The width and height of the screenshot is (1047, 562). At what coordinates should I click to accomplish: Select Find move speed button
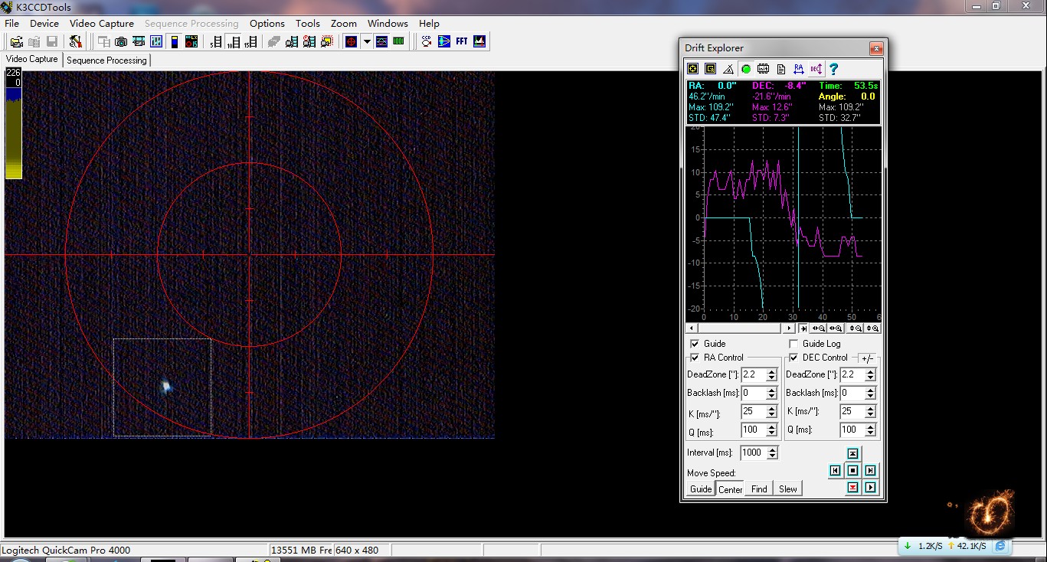(x=759, y=488)
